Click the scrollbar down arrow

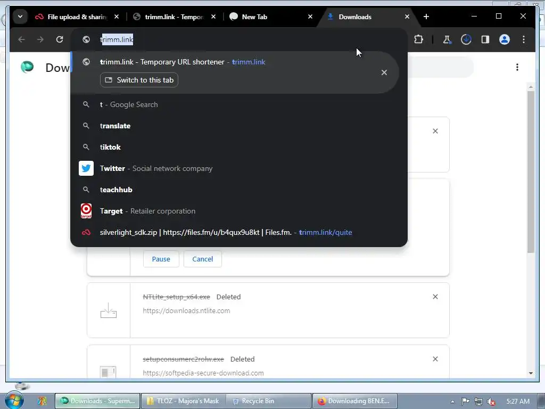pyautogui.click(x=531, y=373)
